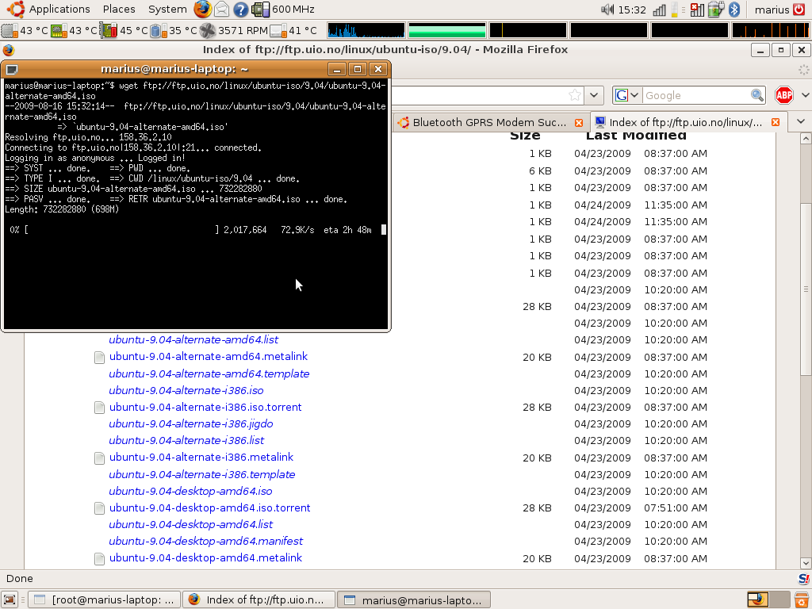Image resolution: width=812 pixels, height=609 pixels.
Task: Open ubuntu-9.04-alternate-amd64.template link
Action: pos(209,373)
